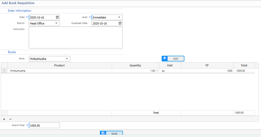Click the plus icon on ADD button

click(x=164, y=58)
